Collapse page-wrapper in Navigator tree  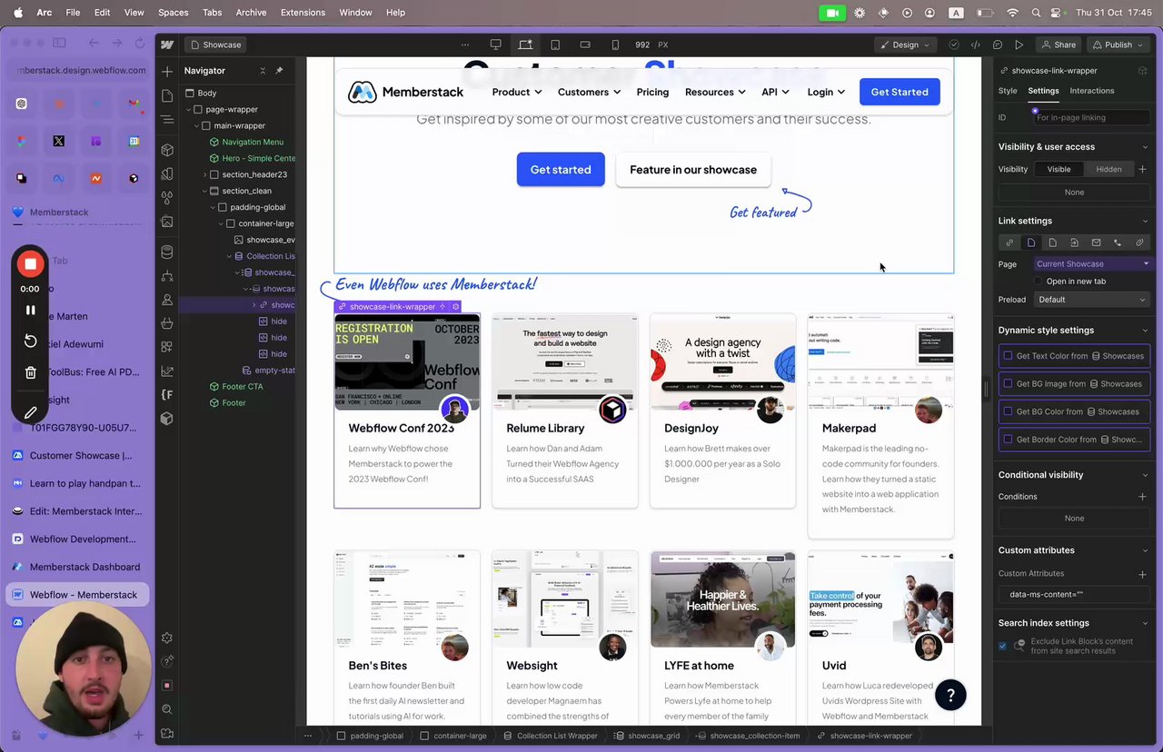coord(188,109)
